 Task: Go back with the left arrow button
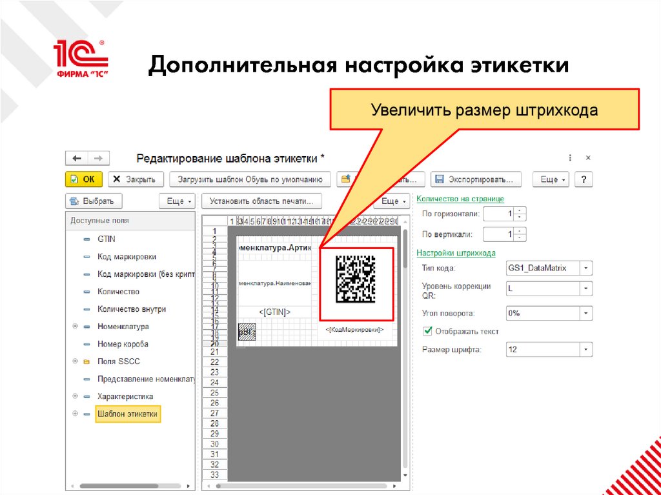[x=77, y=158]
